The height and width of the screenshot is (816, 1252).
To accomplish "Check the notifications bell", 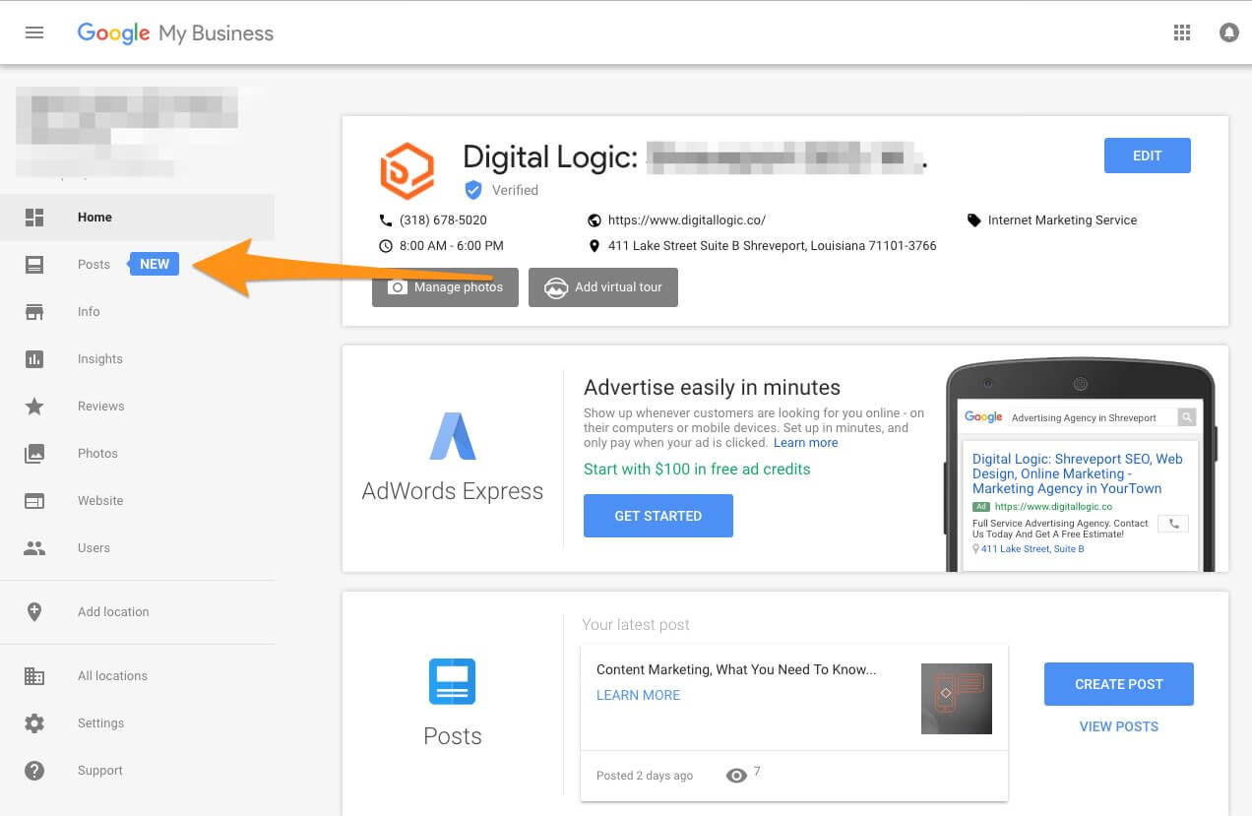I will pyautogui.click(x=1229, y=32).
